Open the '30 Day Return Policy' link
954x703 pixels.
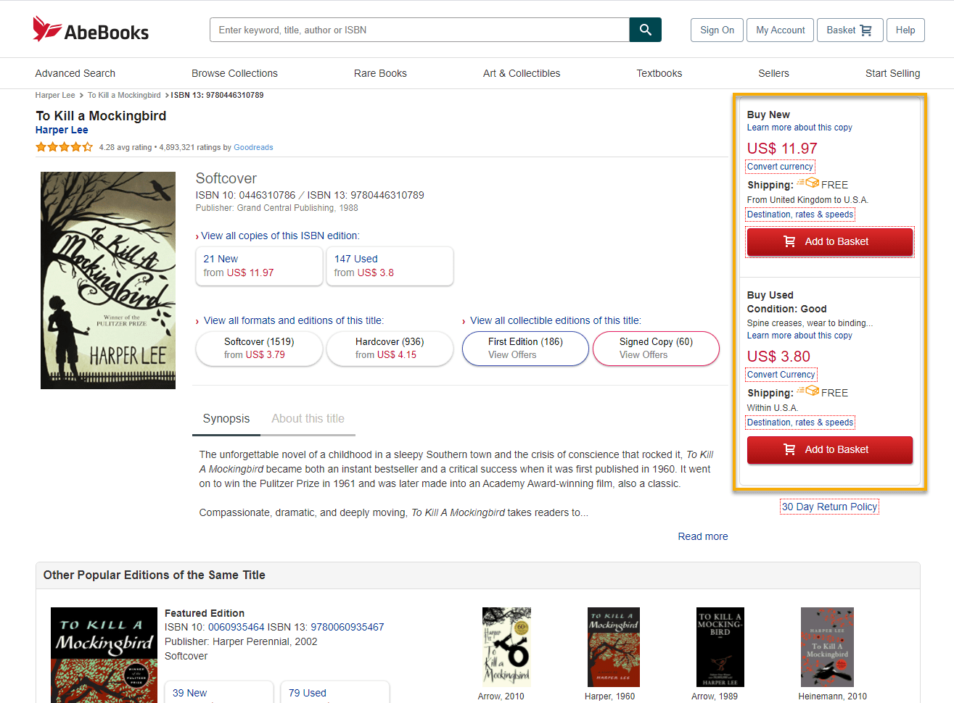click(828, 507)
